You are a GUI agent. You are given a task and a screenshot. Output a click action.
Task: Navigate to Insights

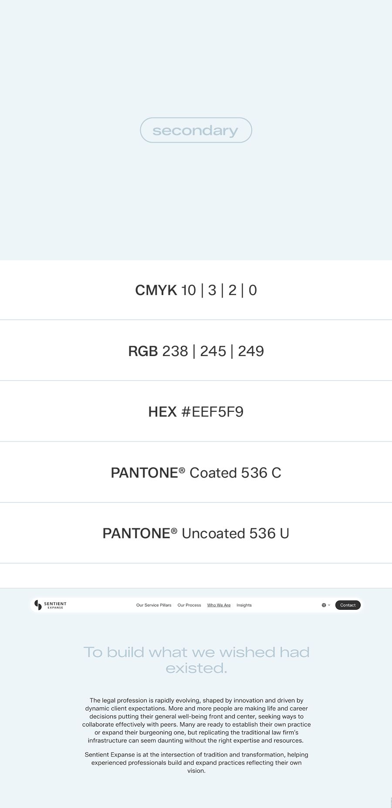[244, 605]
